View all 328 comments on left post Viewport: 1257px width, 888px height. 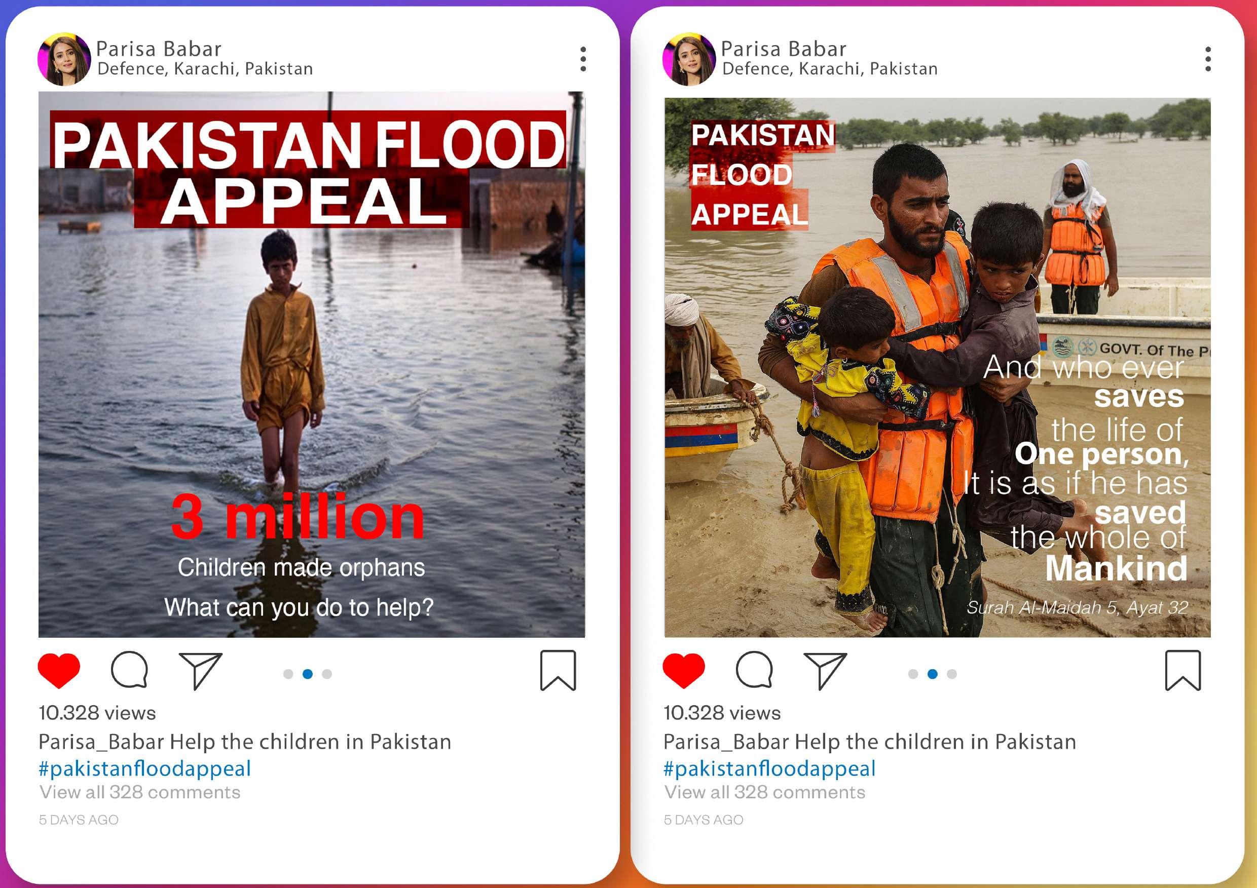[x=139, y=792]
